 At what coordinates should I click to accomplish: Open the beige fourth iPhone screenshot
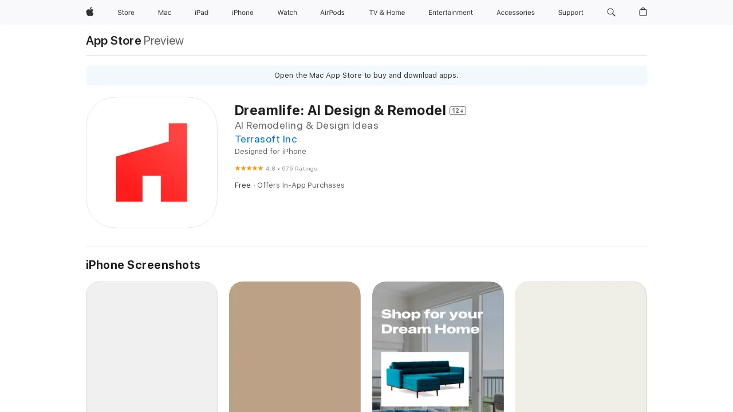point(581,347)
